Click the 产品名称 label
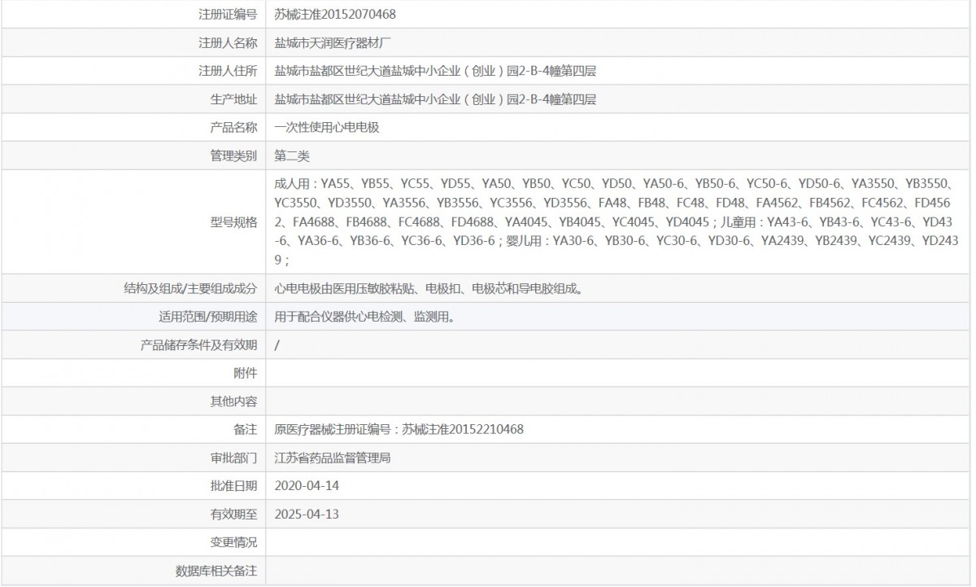Viewport: 976px width, 587px height. coord(233,127)
